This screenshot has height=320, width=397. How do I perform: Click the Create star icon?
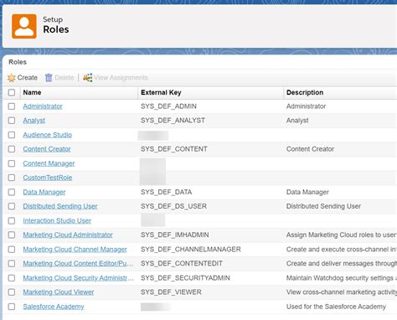[x=12, y=78]
